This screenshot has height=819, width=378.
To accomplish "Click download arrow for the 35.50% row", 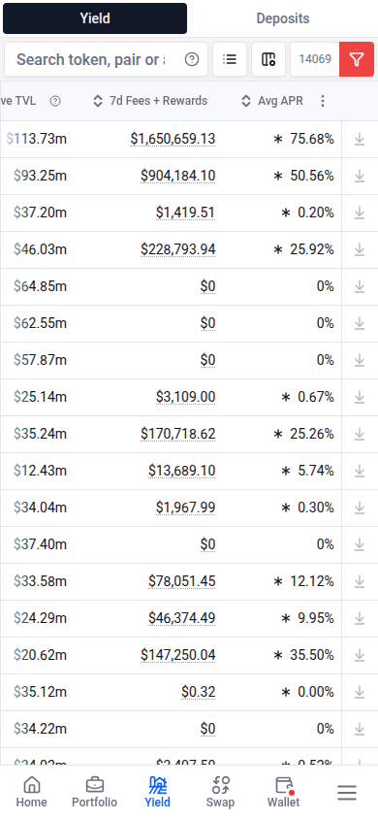I will click(x=360, y=655).
